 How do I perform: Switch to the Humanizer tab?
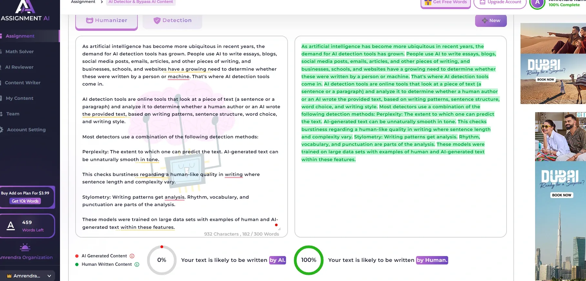106,20
